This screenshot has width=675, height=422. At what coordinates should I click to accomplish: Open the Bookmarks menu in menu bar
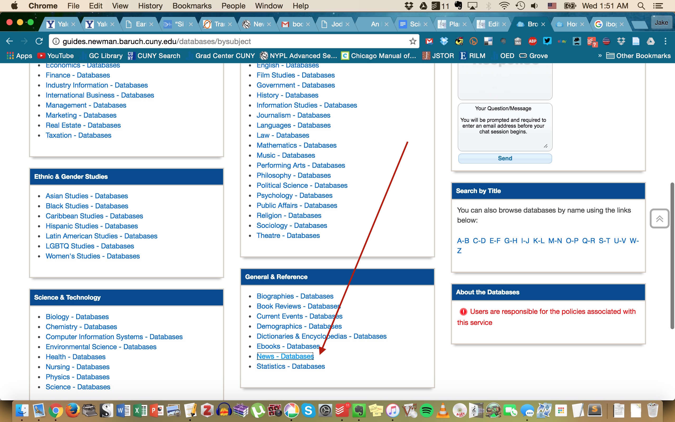[192, 6]
